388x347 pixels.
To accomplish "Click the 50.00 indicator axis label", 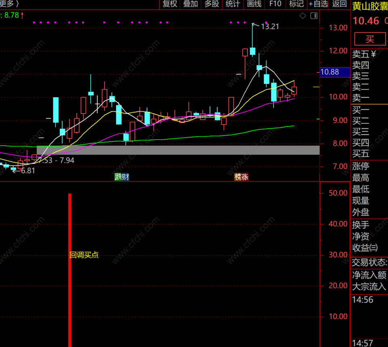I will click(x=338, y=193).
